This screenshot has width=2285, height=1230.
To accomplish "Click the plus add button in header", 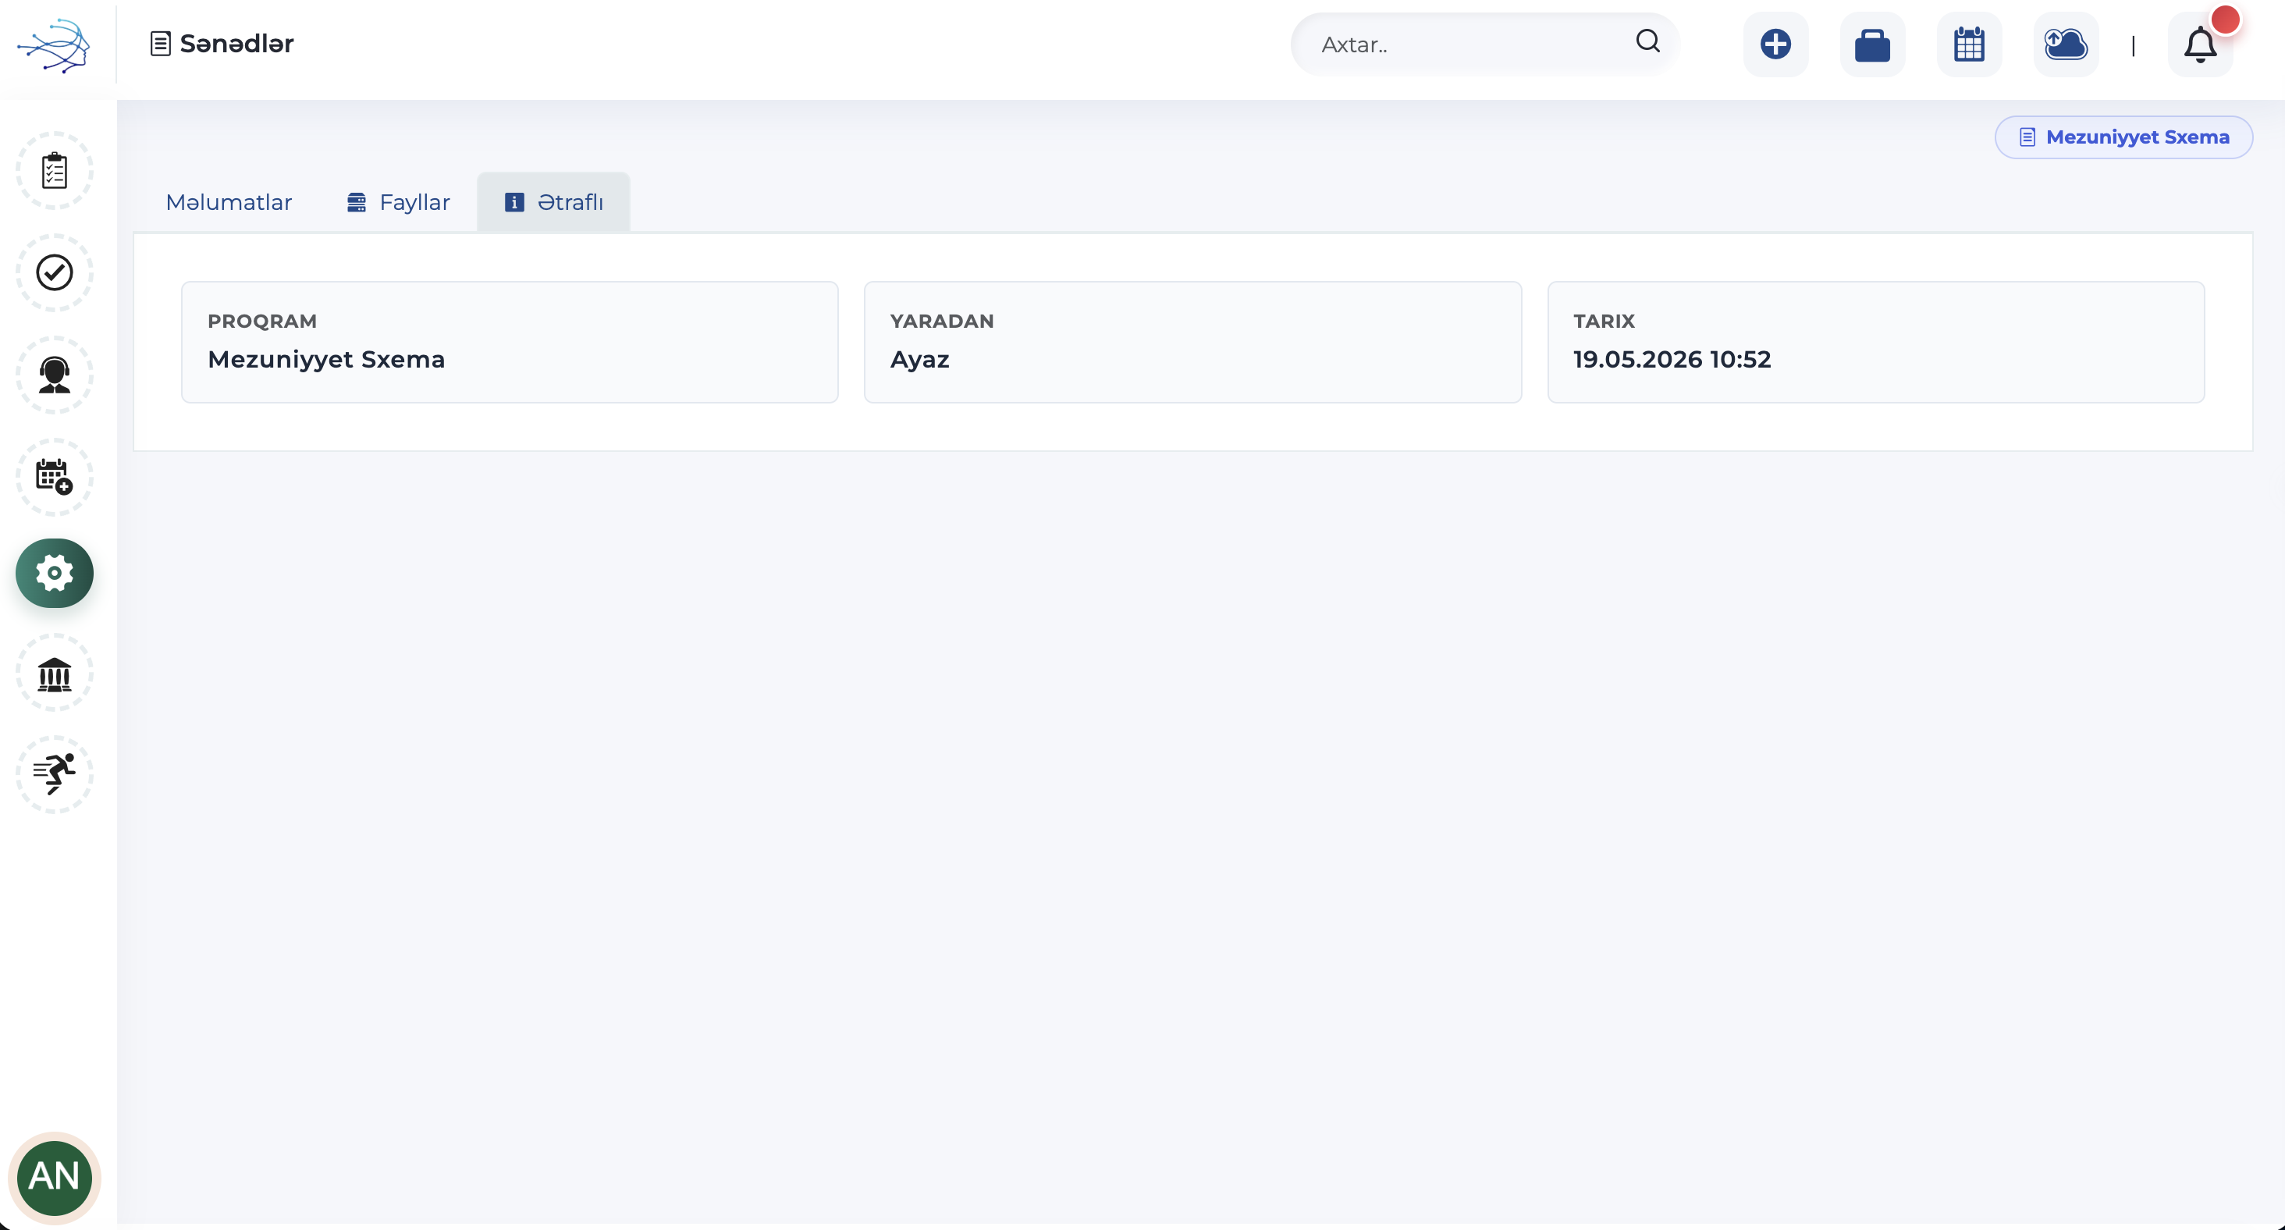I will pos(1775,44).
